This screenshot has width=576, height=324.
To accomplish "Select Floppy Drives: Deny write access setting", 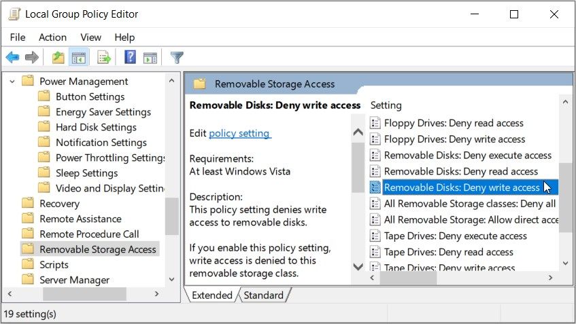I will pos(454,139).
